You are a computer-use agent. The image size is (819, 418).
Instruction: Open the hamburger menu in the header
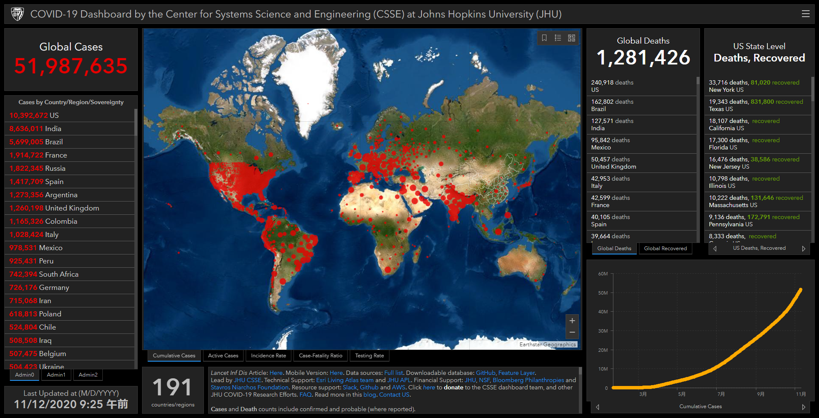click(805, 14)
